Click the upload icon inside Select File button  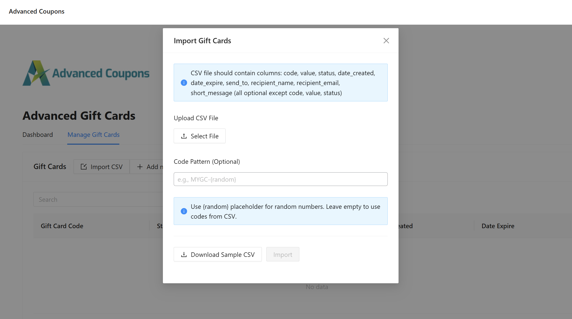(184, 136)
